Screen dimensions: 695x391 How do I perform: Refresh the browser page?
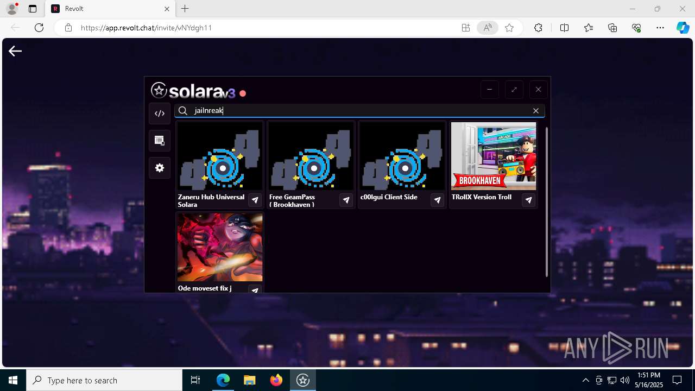(x=39, y=28)
